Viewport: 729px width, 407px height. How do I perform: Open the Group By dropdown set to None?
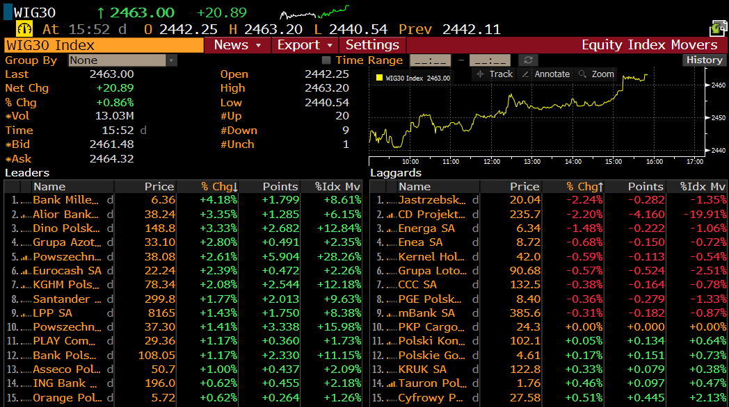pos(122,60)
